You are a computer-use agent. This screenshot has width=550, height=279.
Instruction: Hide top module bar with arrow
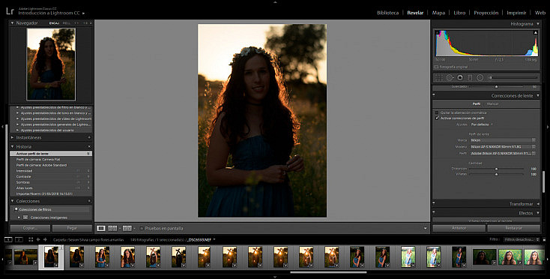coord(275,2)
